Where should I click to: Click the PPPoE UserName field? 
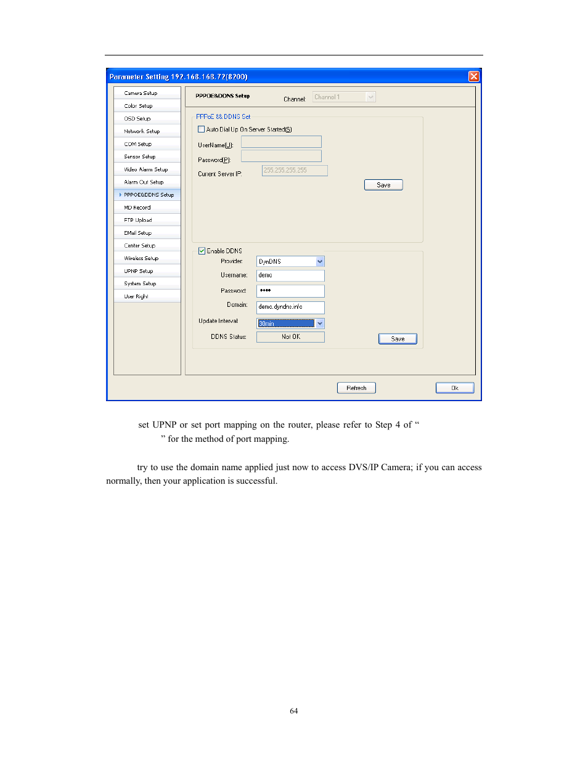pyautogui.click(x=281, y=142)
